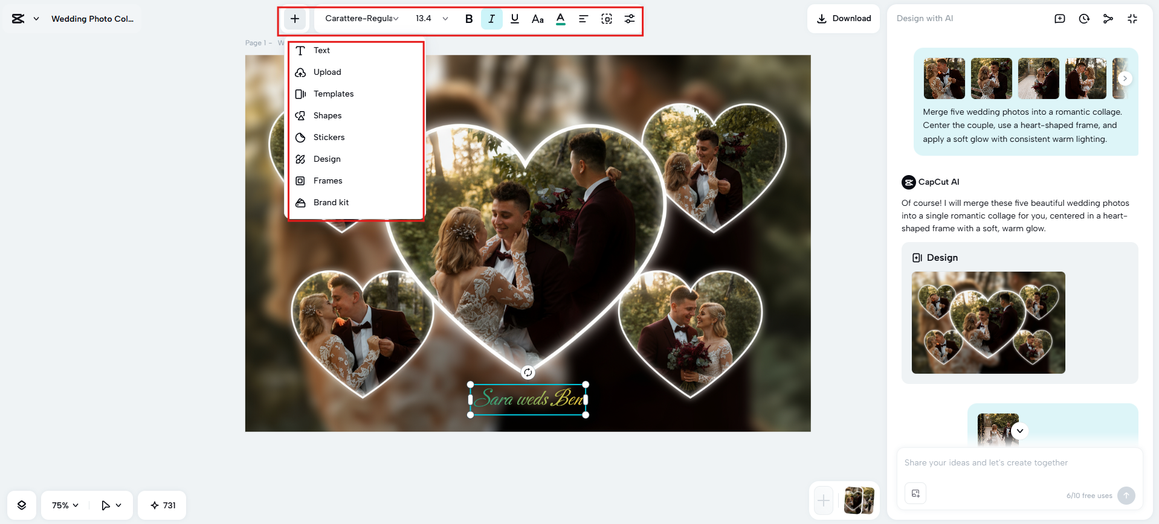The image size is (1159, 524).
Task: Click the plus Add element button
Action: [295, 19]
